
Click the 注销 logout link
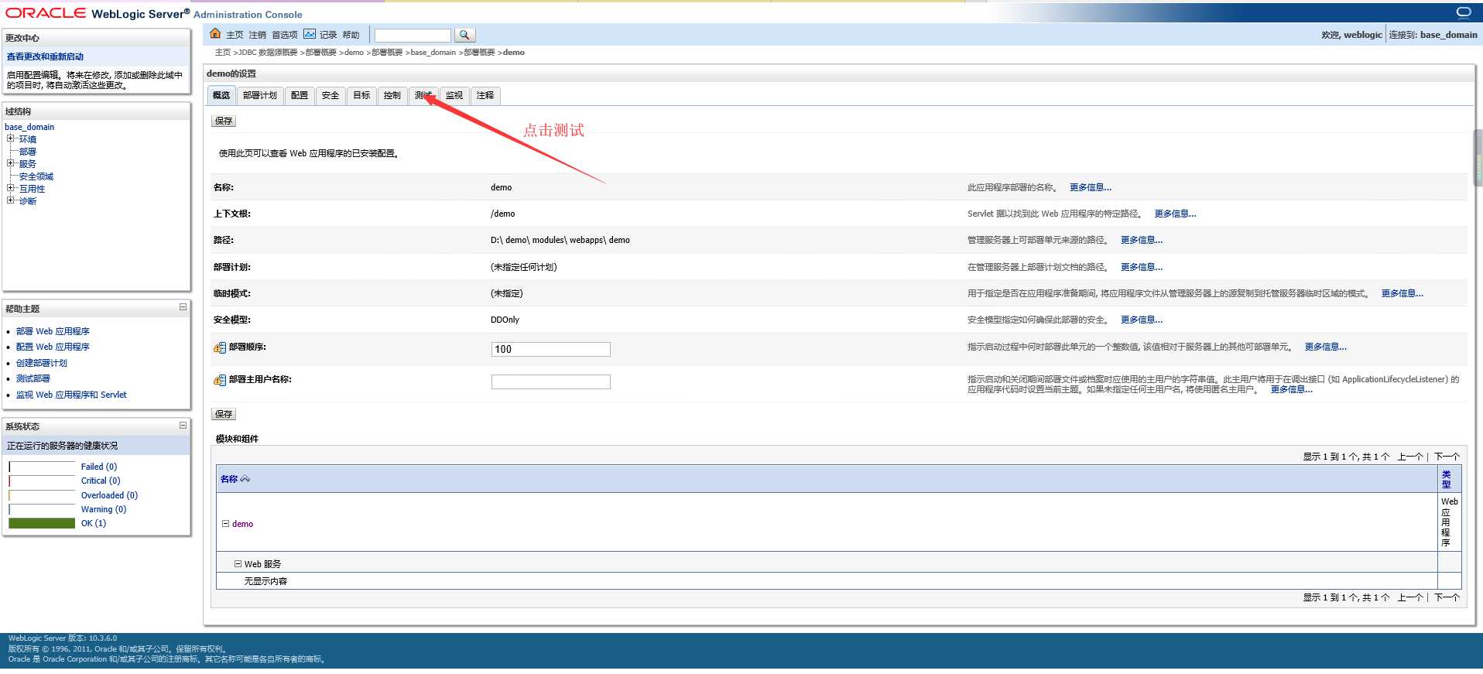(x=257, y=35)
